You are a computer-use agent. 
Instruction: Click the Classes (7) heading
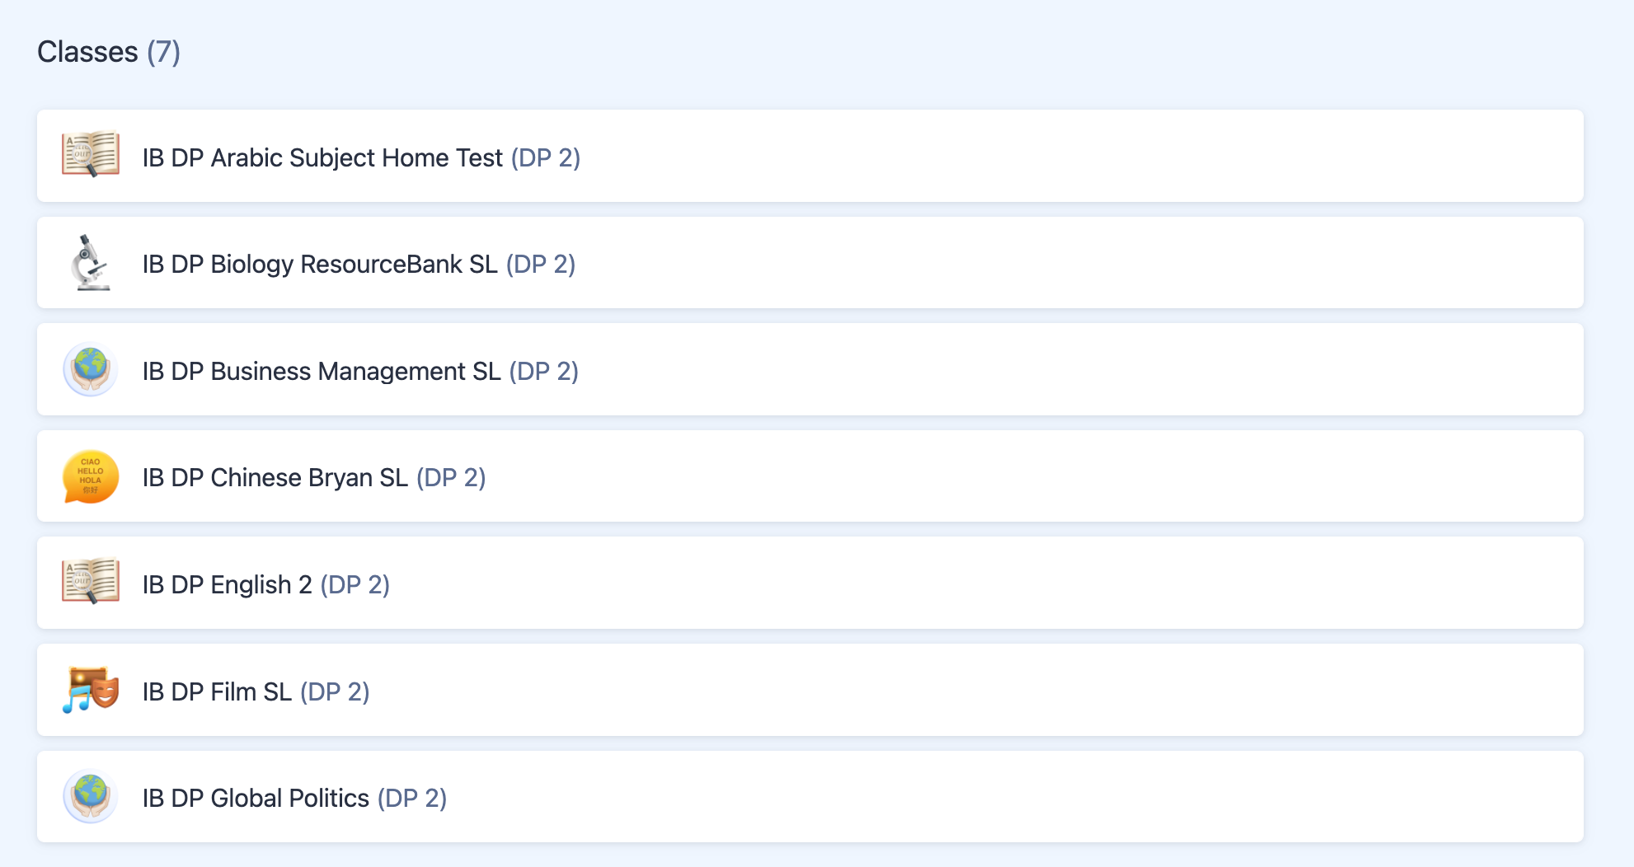click(109, 52)
